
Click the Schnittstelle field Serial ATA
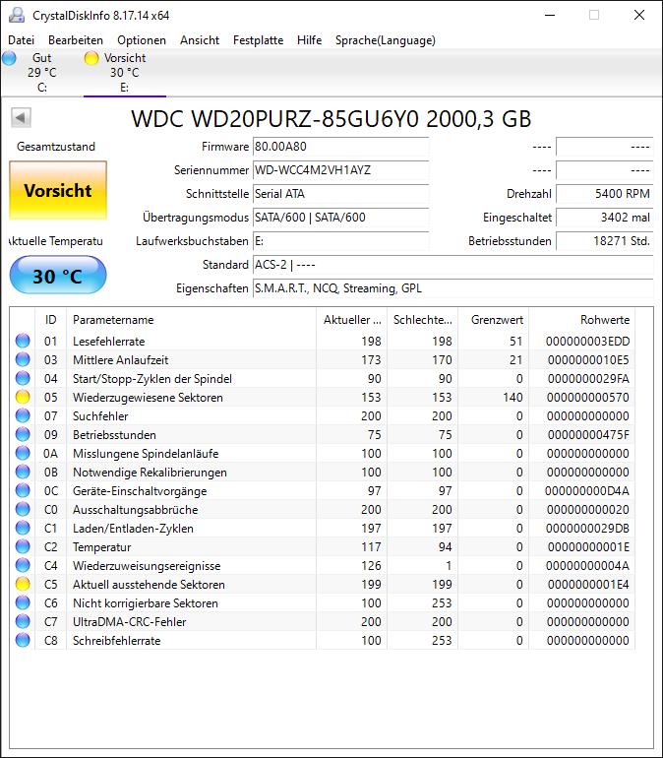click(340, 194)
